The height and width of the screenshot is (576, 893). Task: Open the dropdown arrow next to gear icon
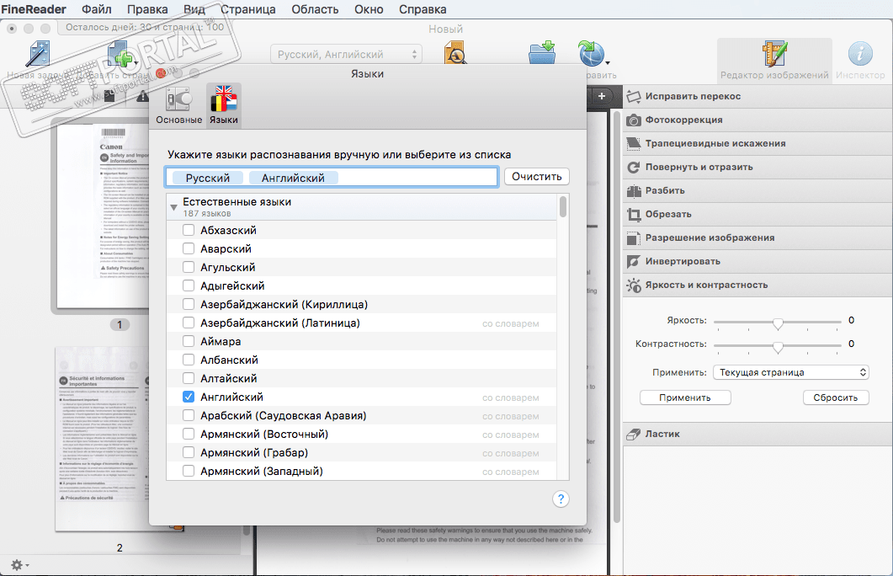[x=27, y=566]
